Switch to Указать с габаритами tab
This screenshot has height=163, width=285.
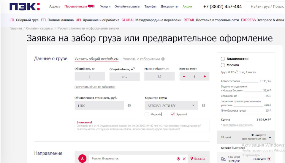(x=141, y=59)
